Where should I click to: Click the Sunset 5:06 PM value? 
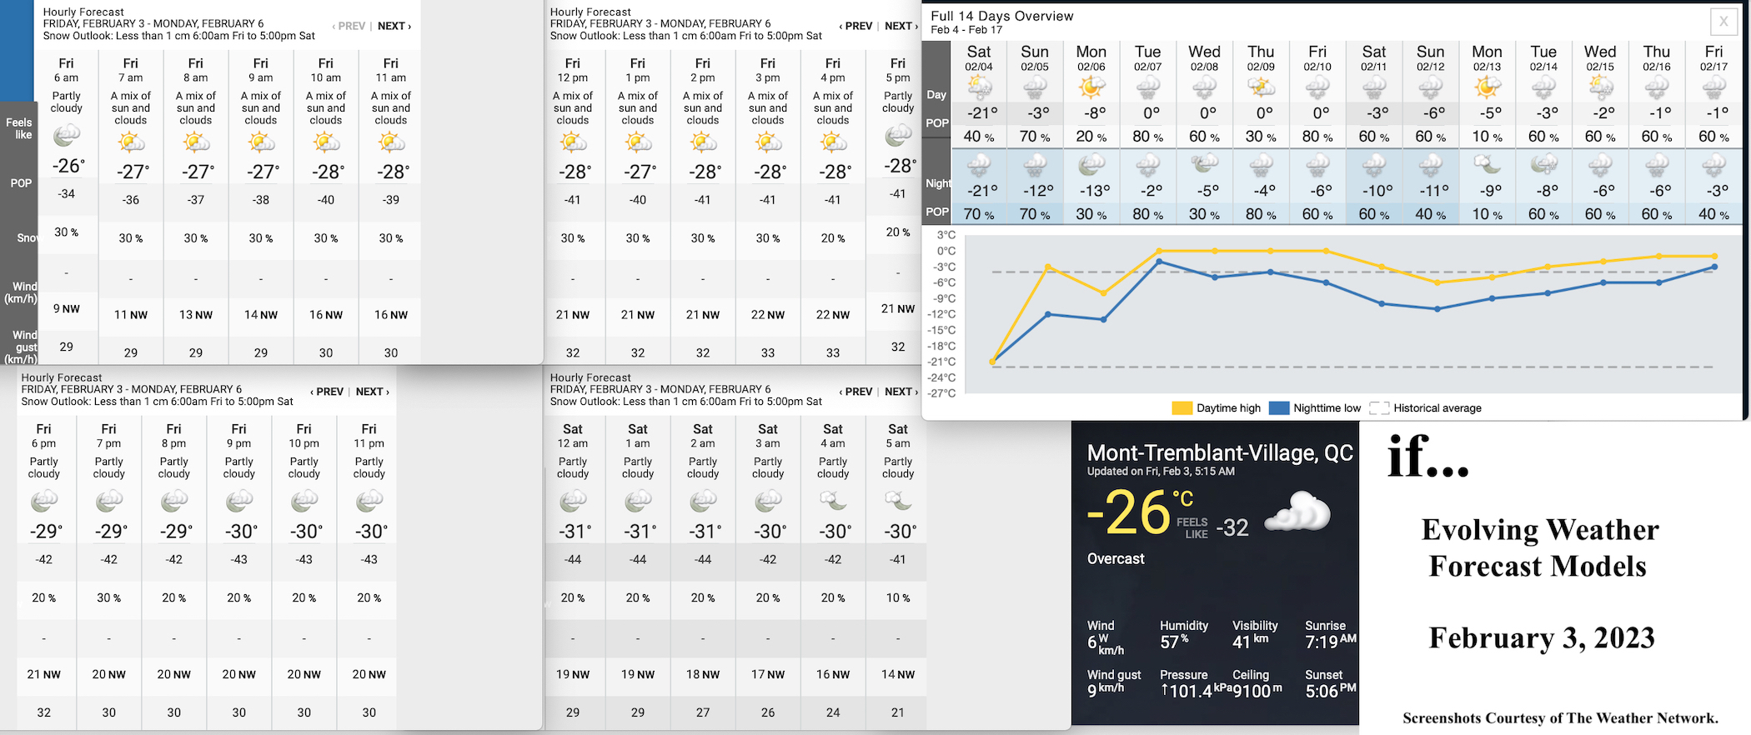pyautogui.click(x=1330, y=691)
